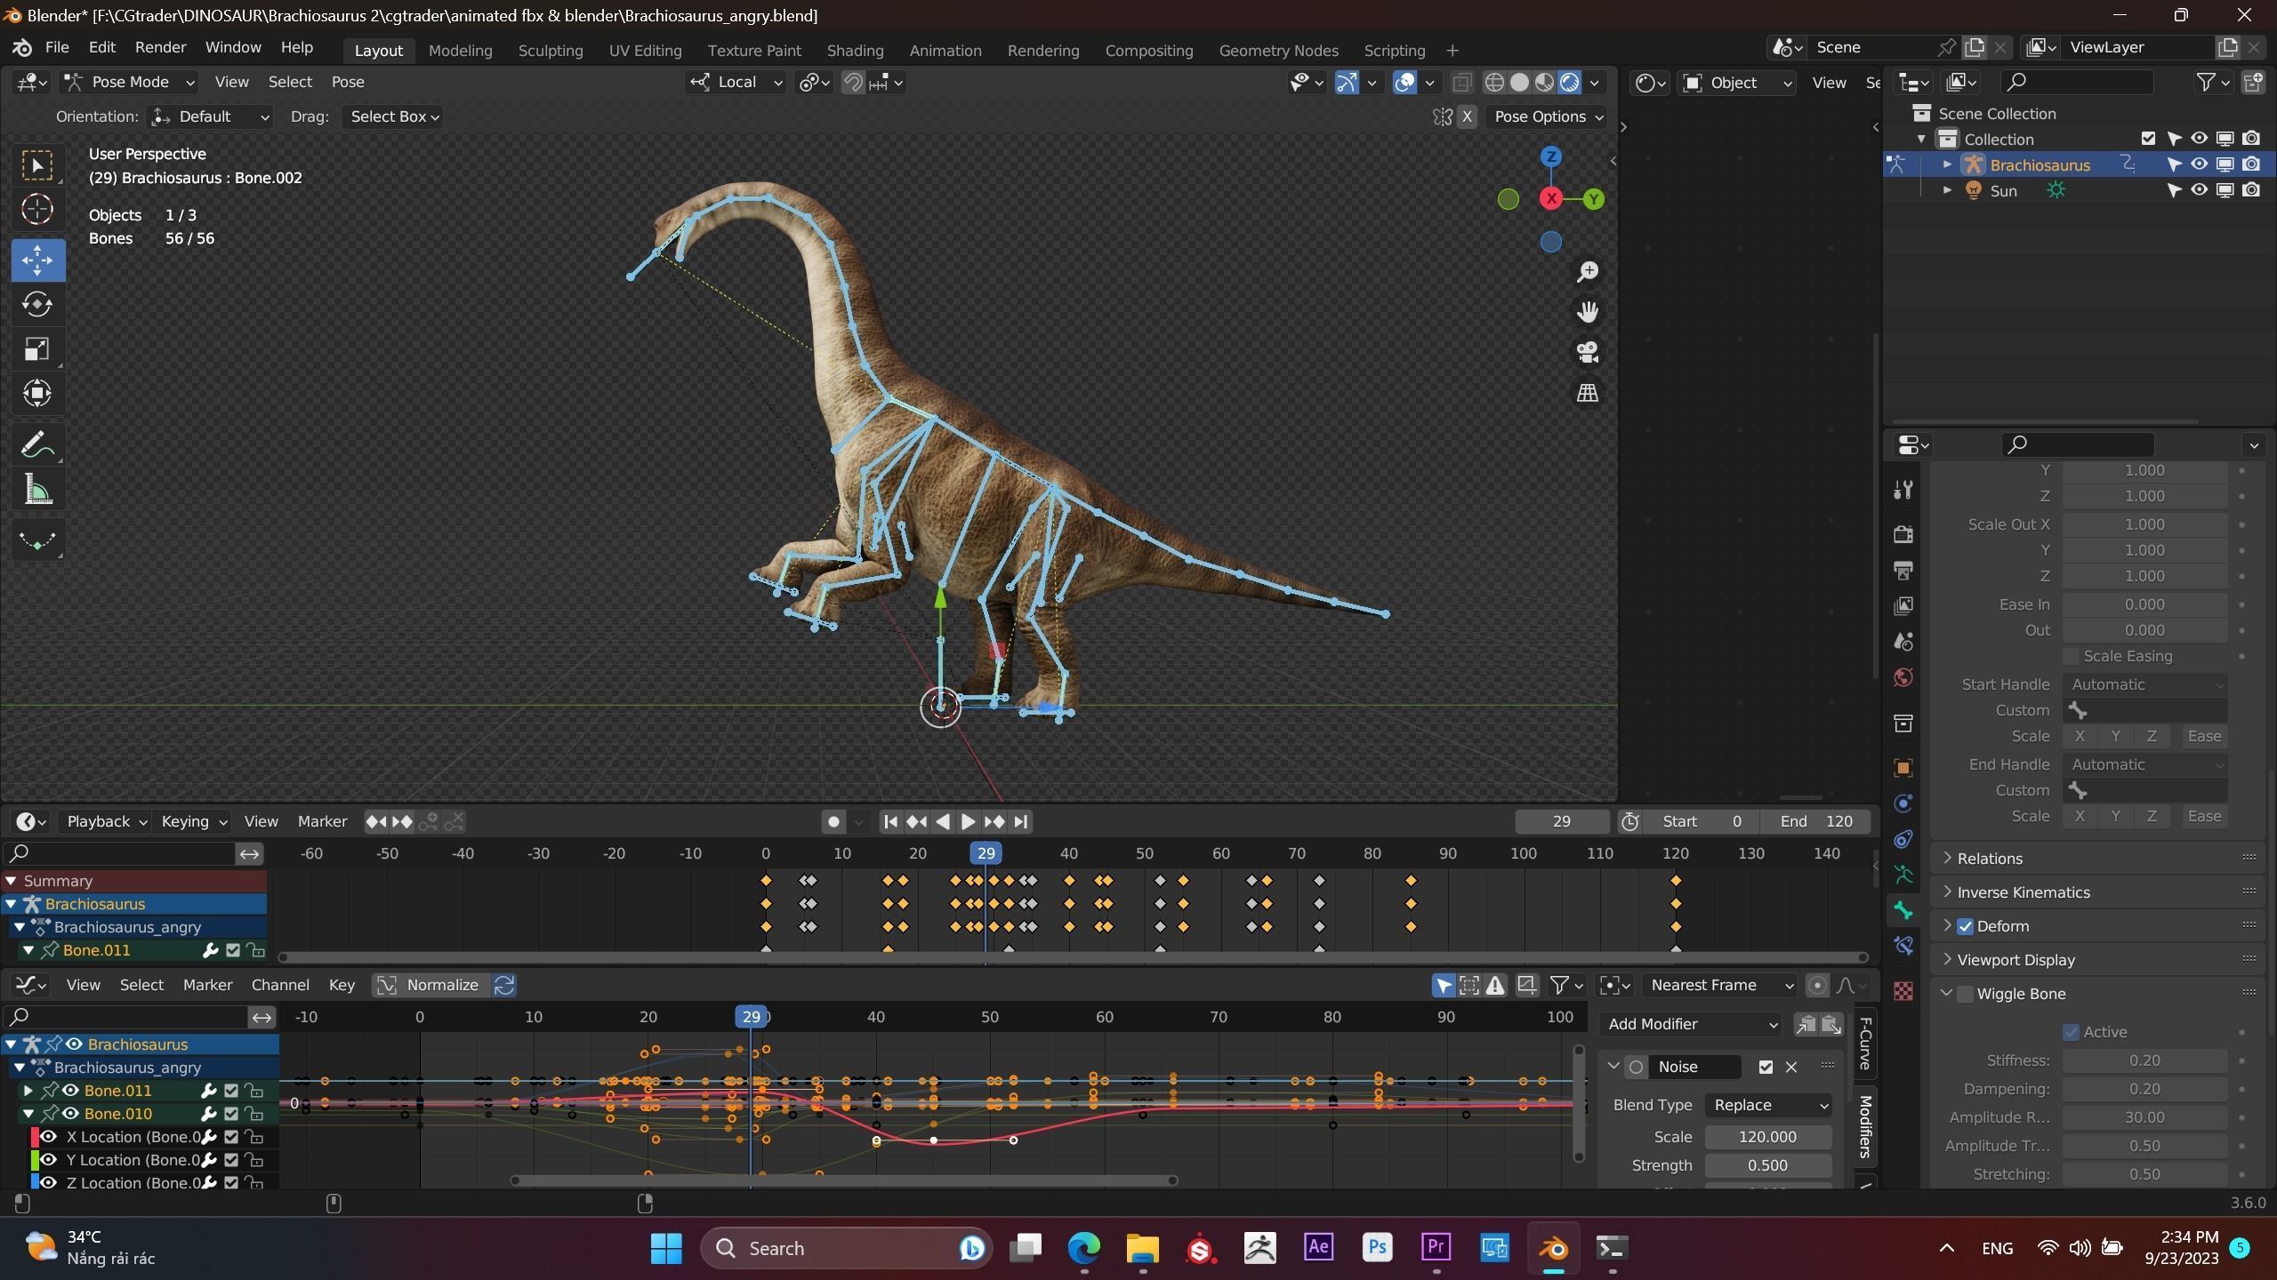Toggle the Bone.011 channel checkbox in dope sheet
This screenshot has width=2277, height=1280.
click(x=233, y=950)
